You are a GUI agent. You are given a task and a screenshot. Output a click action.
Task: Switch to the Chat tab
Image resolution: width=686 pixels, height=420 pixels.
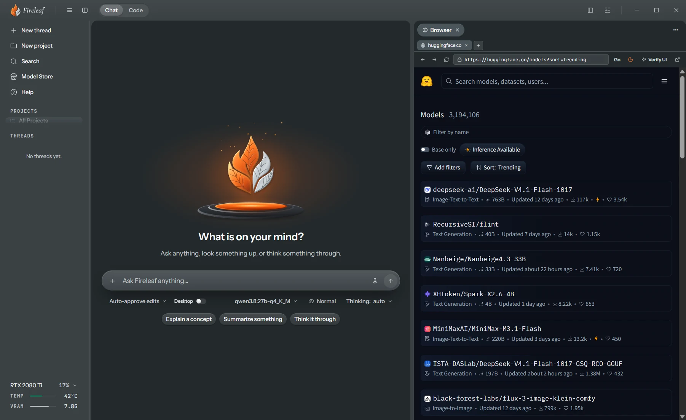(x=111, y=10)
